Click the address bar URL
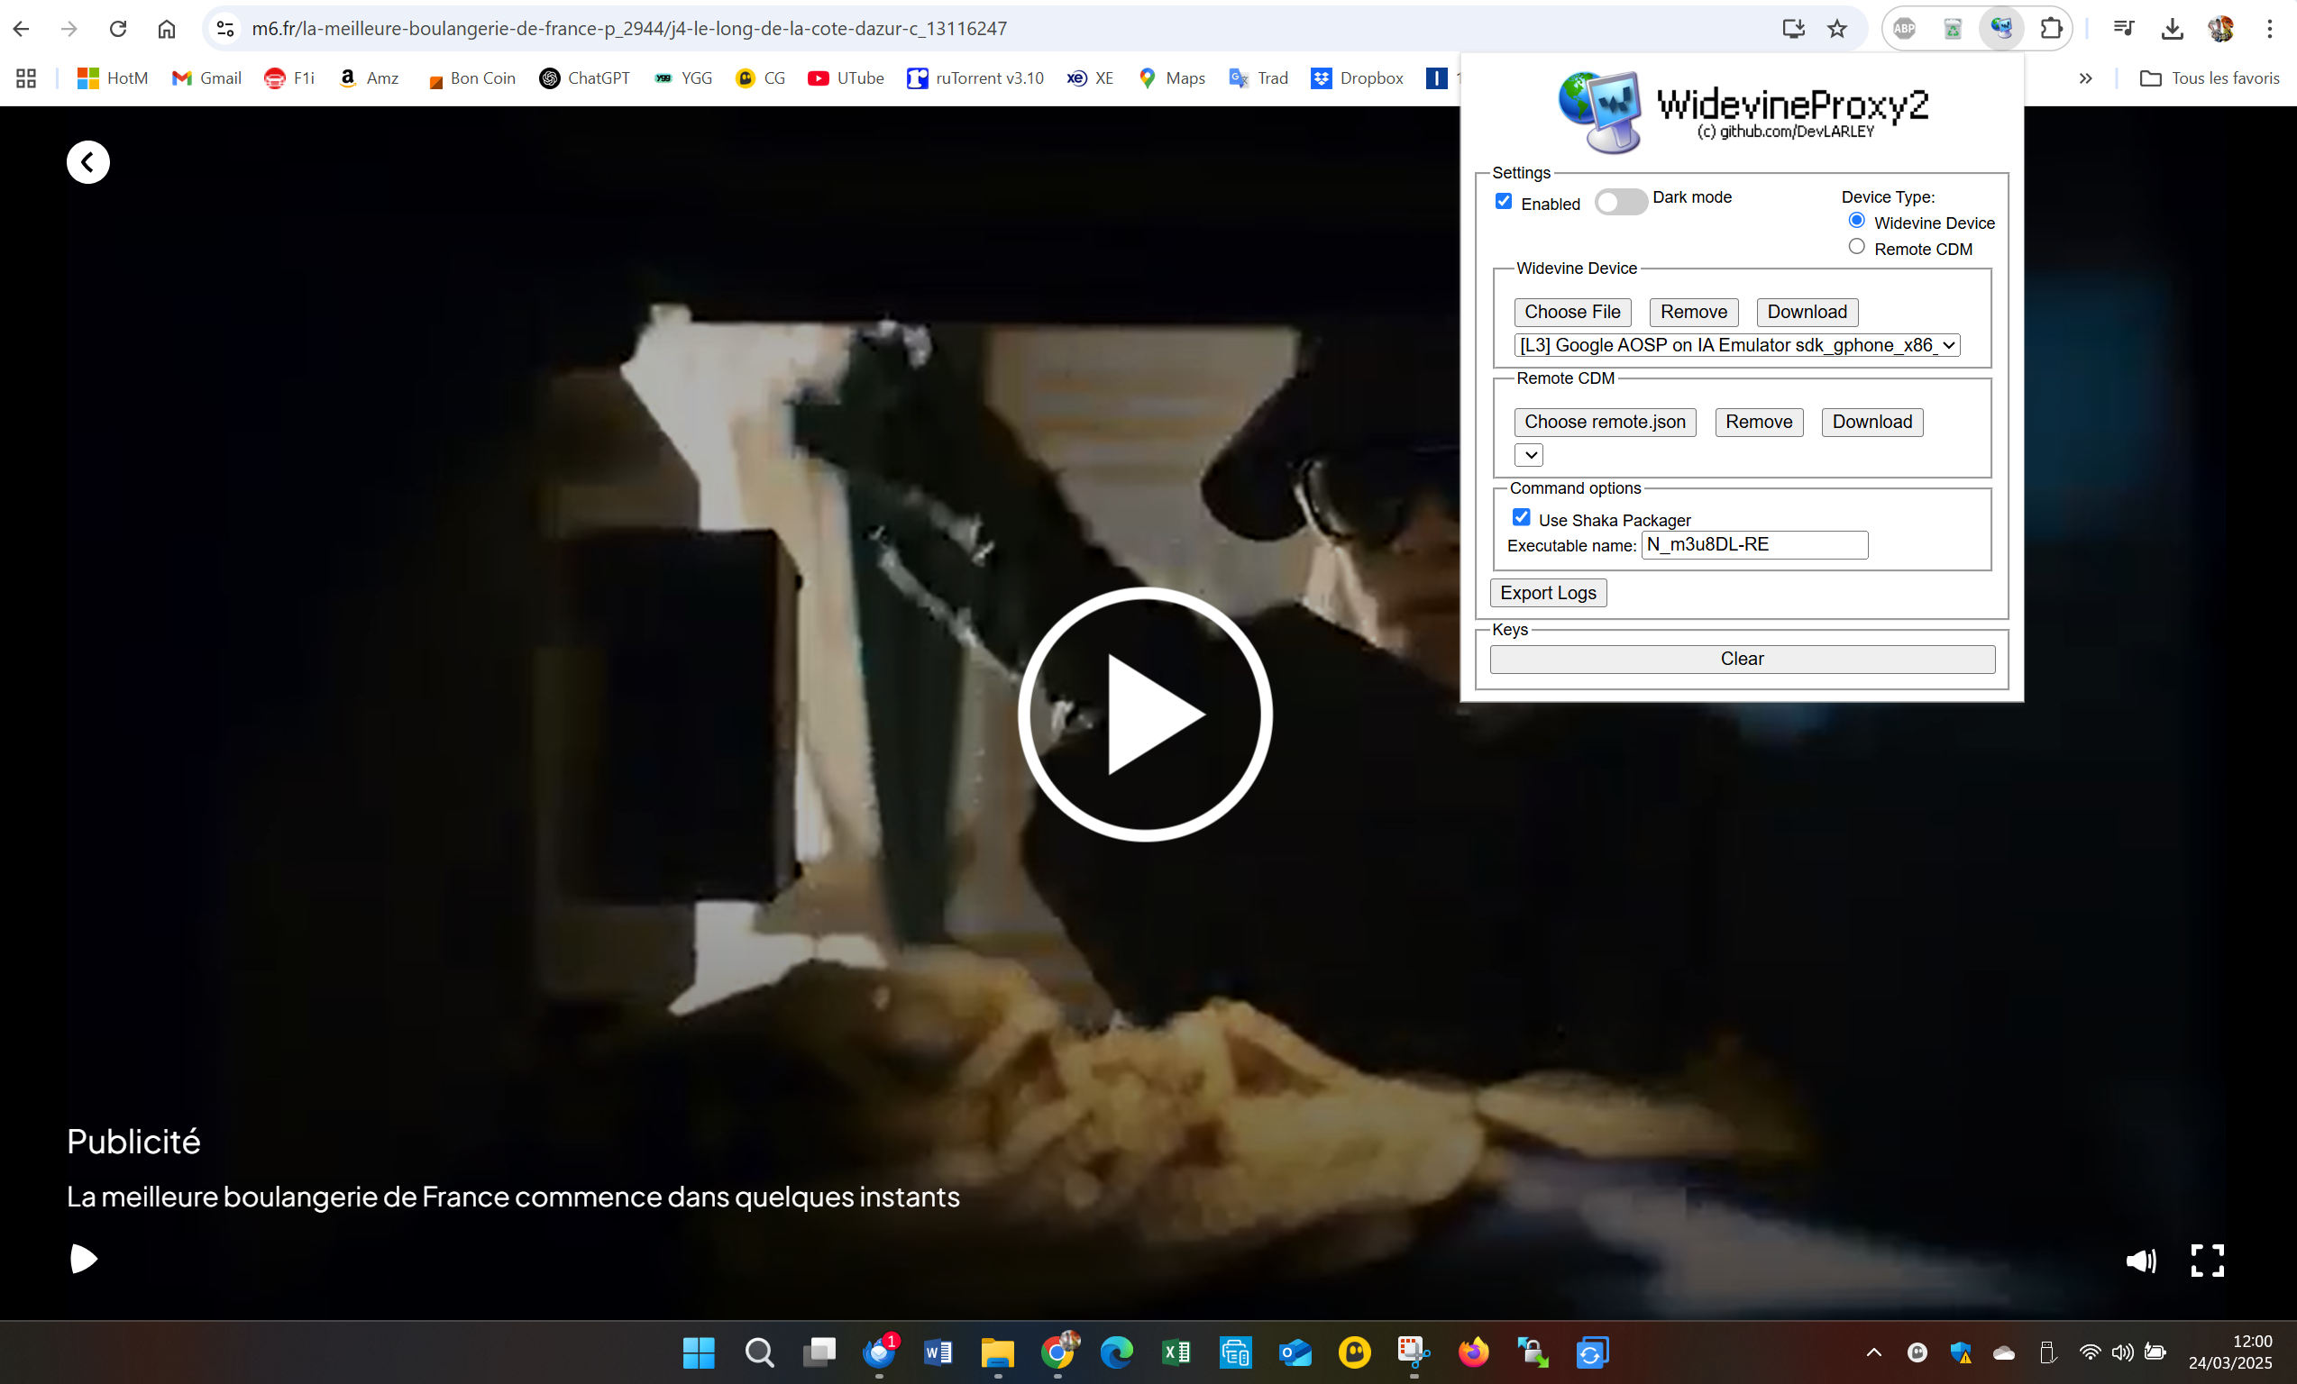The image size is (2297, 1384). [629, 29]
